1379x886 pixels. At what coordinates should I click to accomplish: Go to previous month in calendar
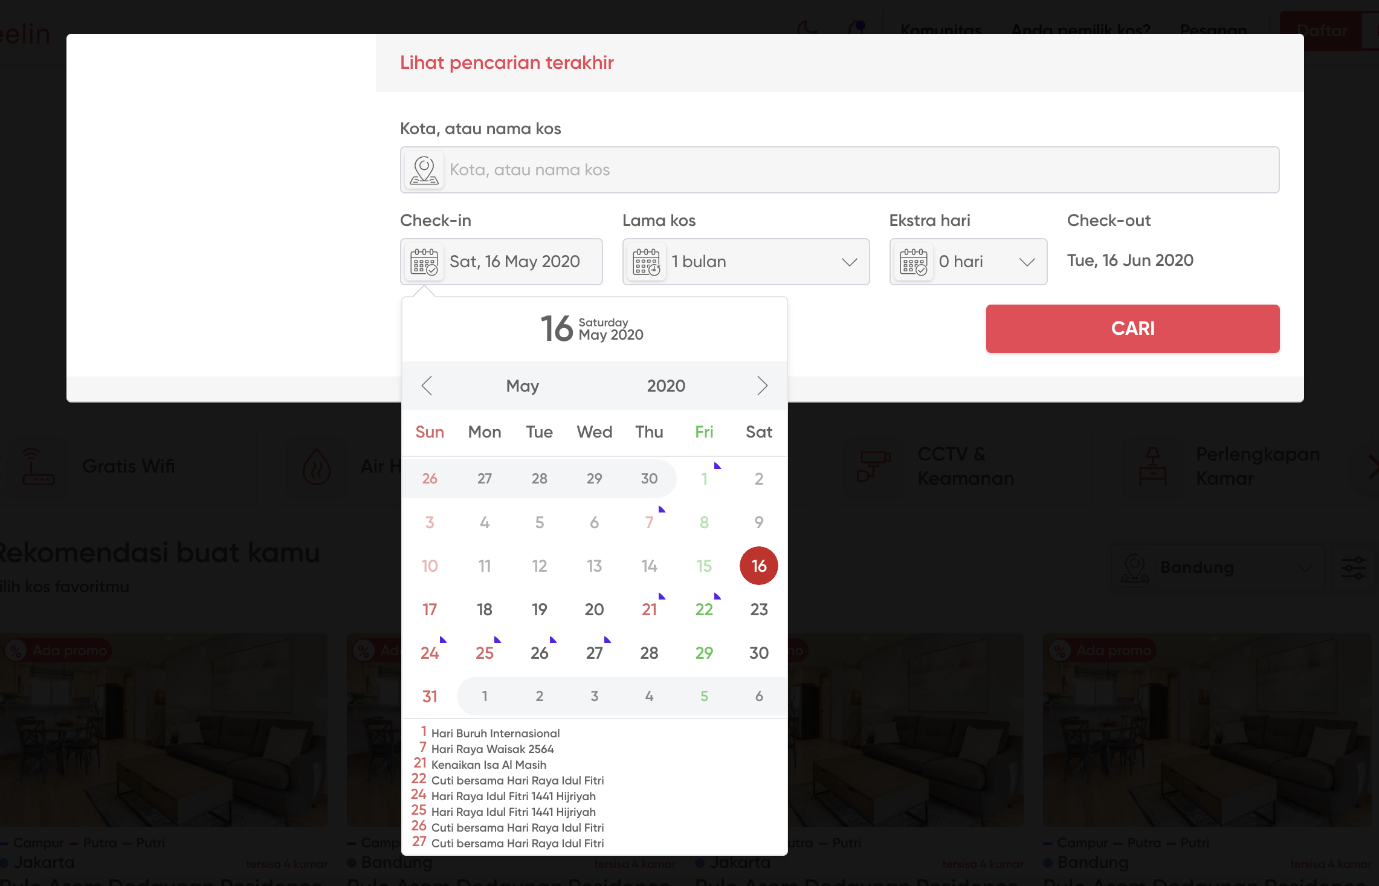click(x=427, y=386)
